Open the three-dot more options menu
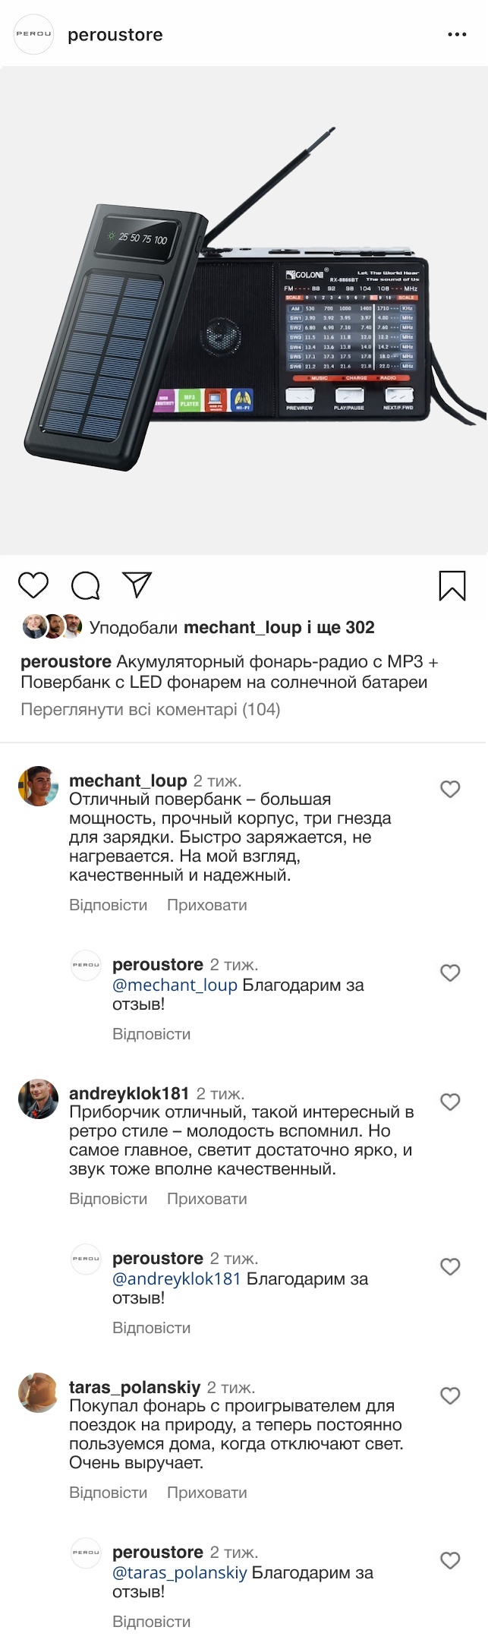 pos(457,35)
